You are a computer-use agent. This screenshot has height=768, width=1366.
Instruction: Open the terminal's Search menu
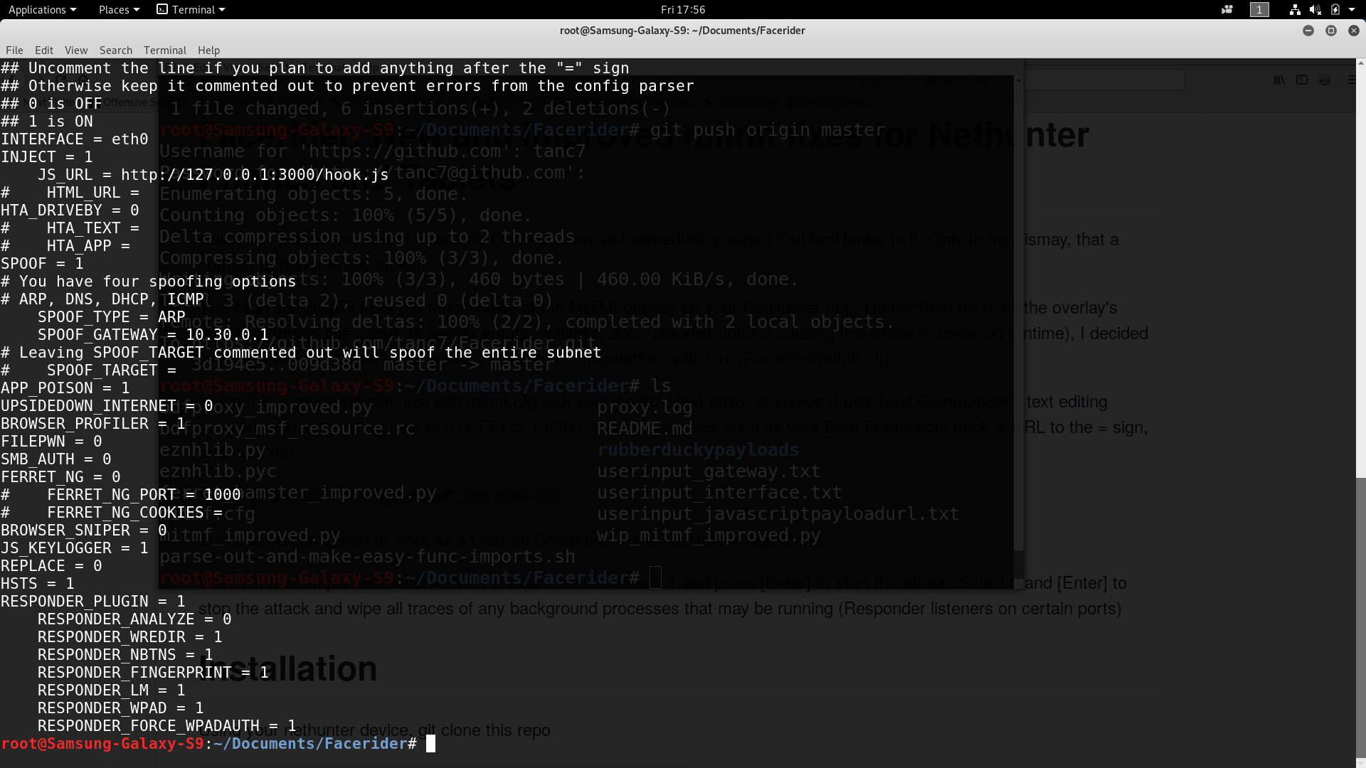[x=115, y=50]
